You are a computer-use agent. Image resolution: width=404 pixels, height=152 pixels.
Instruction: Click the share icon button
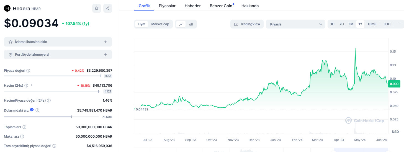108,8
